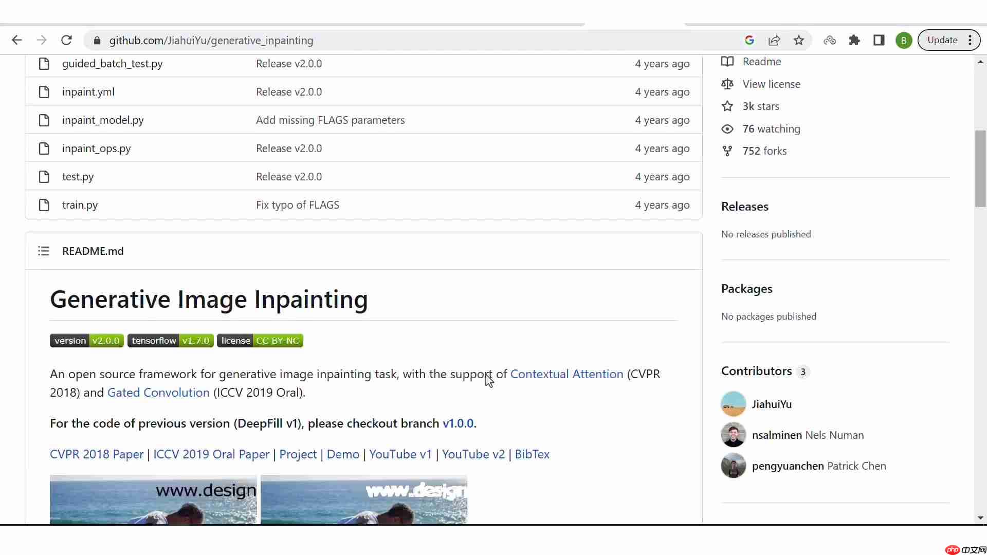The width and height of the screenshot is (987, 555).
Task: Click the file icon beside inpaint_ops.py
Action: (x=44, y=149)
